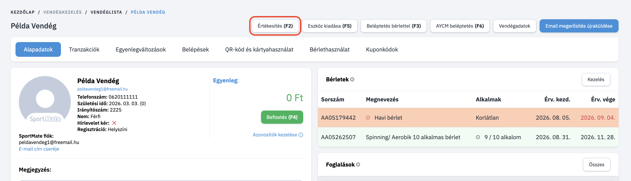This screenshot has width=631, height=181.
Task: Click Havi bérlet pass name
Action: [x=388, y=118]
